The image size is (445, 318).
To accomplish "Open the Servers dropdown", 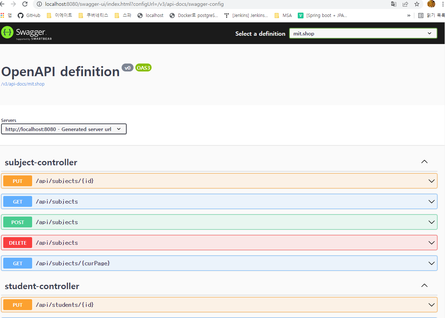I will (x=64, y=129).
